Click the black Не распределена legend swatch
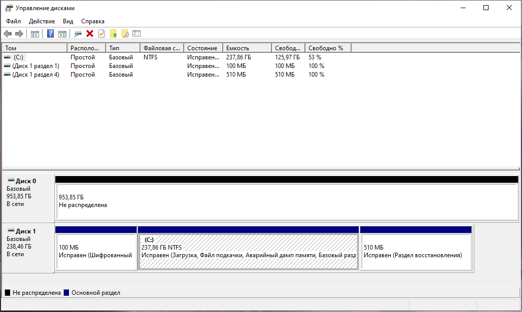This screenshot has height=312, width=522. tap(7, 293)
